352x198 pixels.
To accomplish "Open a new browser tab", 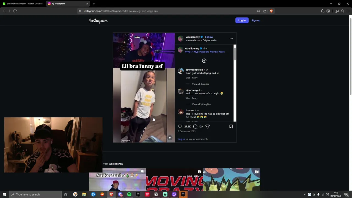I will click(94, 4).
